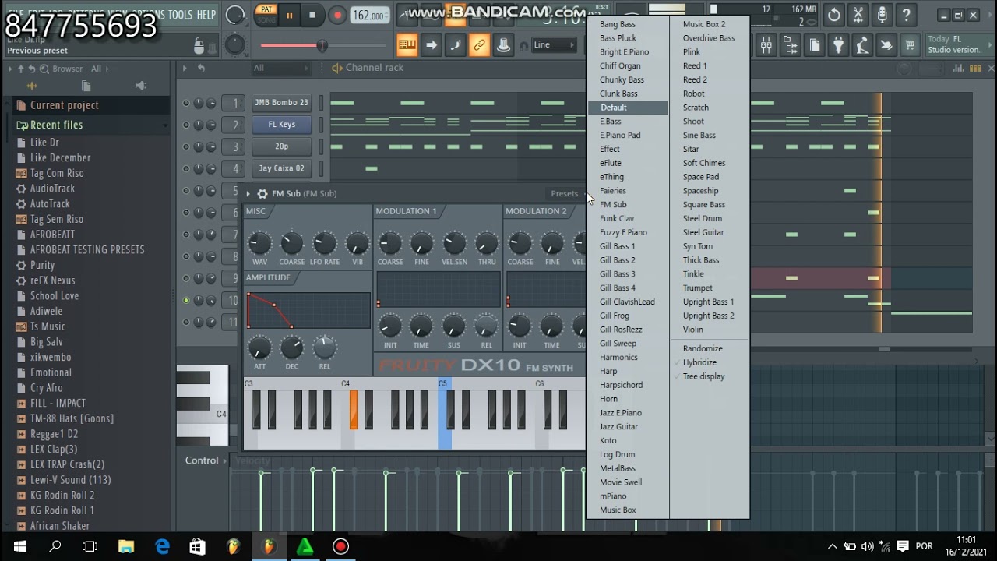Viewport: 997px width, 561px height.
Task: Open the Channel rack menu arrow
Action: [185, 68]
